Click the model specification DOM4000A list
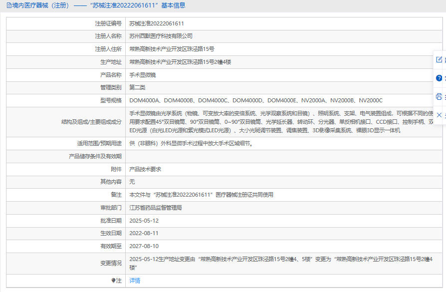The width and height of the screenshot is (446, 292). point(255,100)
